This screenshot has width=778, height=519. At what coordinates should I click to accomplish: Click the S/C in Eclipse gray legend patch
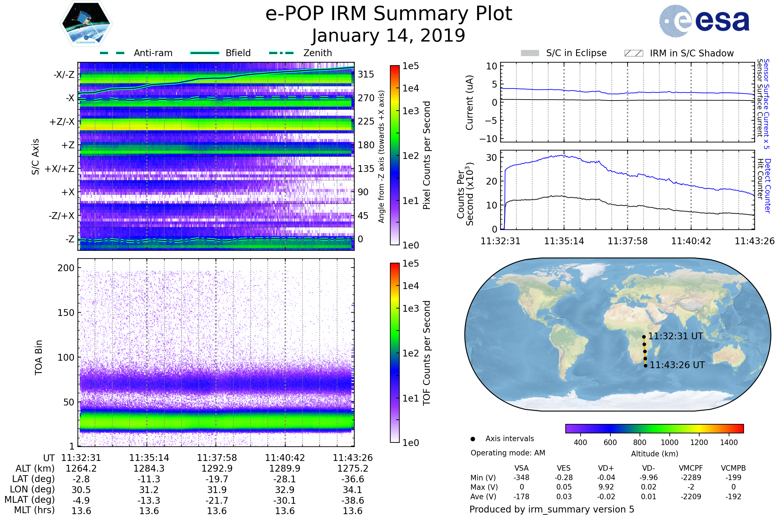click(x=530, y=53)
